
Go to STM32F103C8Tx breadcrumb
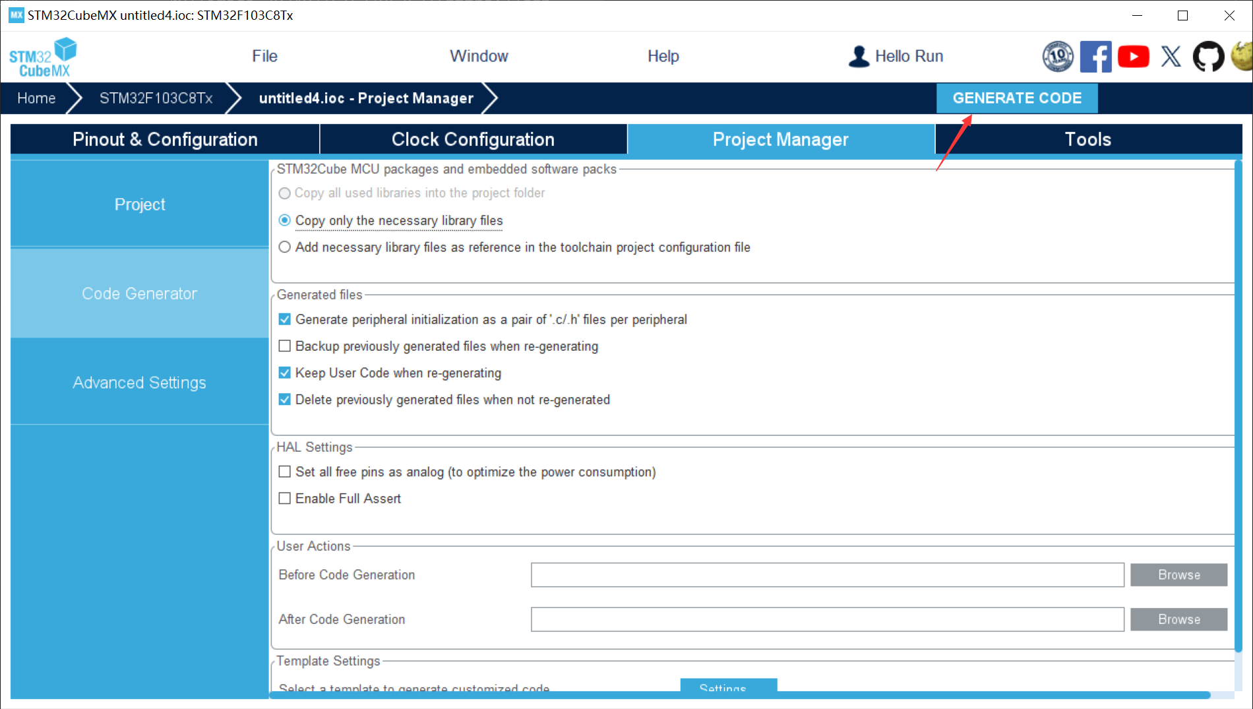click(156, 98)
